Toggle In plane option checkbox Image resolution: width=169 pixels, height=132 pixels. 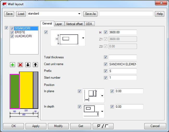[79, 91]
